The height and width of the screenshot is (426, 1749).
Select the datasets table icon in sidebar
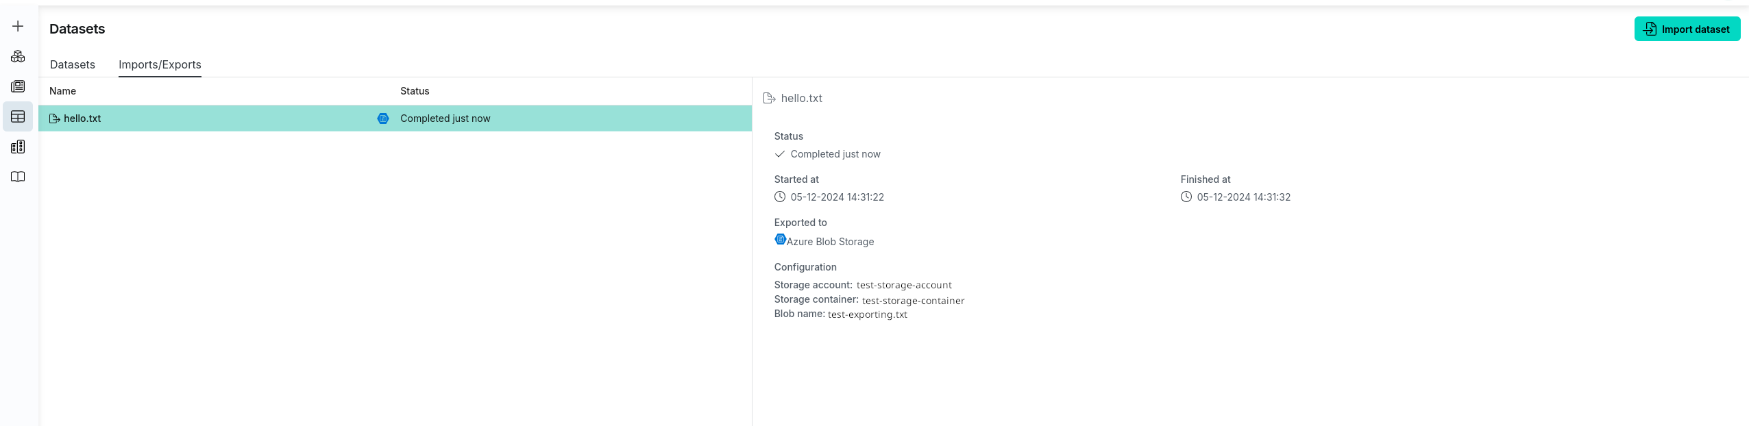[x=18, y=116]
